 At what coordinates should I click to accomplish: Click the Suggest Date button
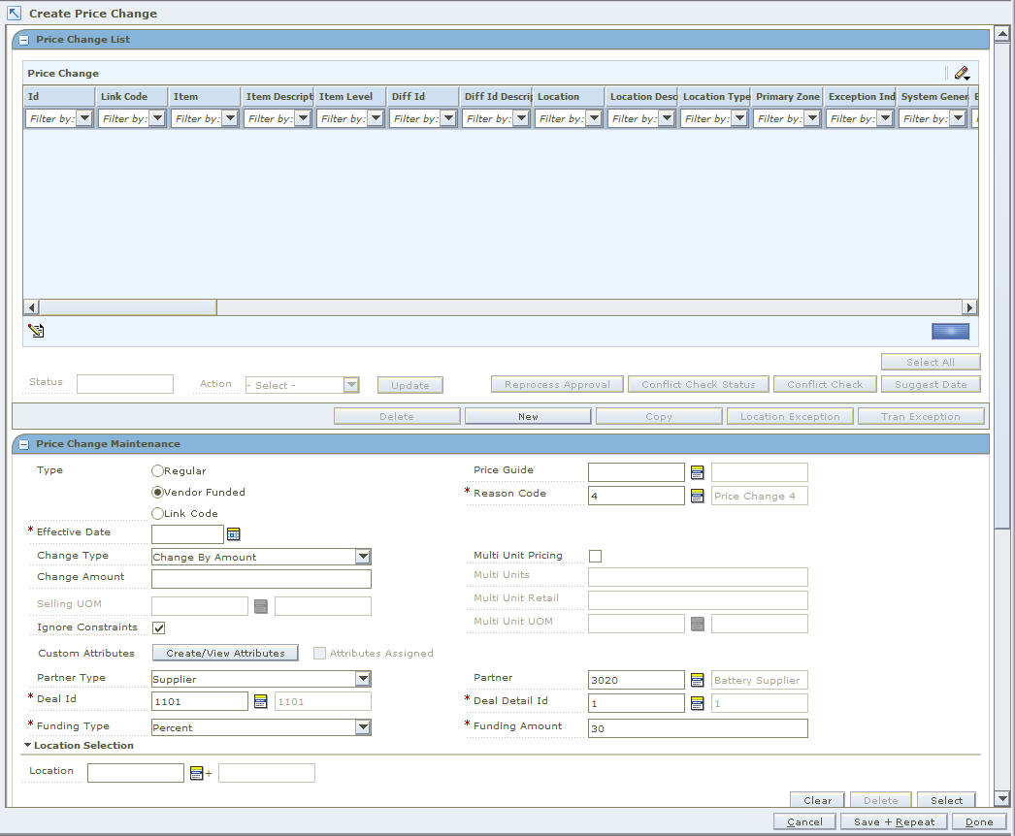pyautogui.click(x=931, y=384)
